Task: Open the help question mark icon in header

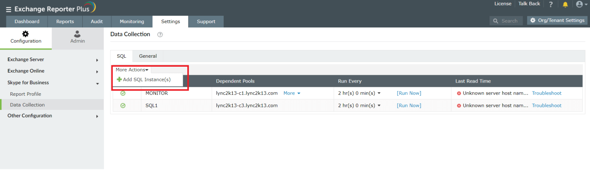Action: [x=551, y=4]
